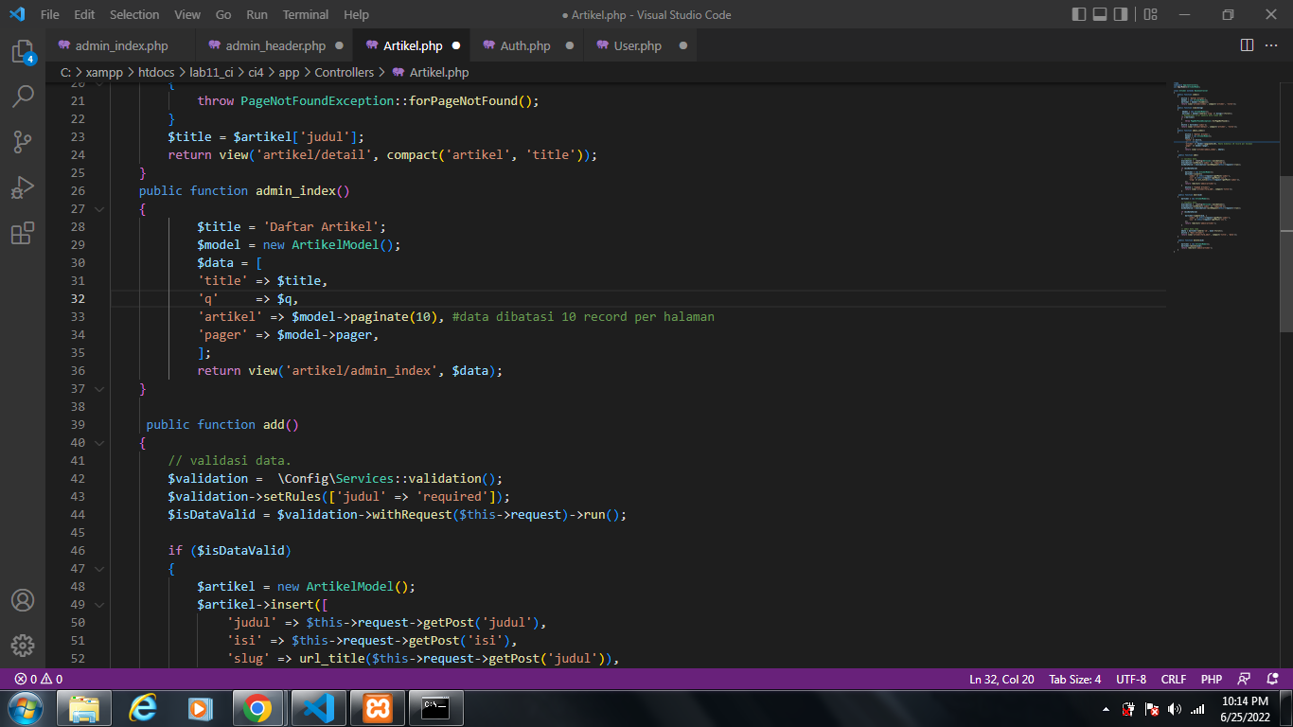
Task: Open the Accounts menu with the badge
Action: point(23,599)
